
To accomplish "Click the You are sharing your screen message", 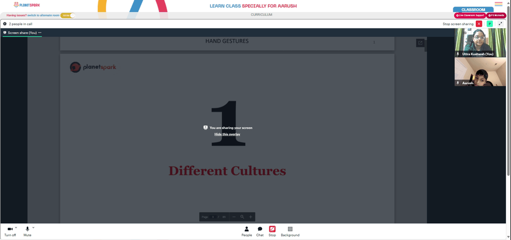I will (x=231, y=127).
